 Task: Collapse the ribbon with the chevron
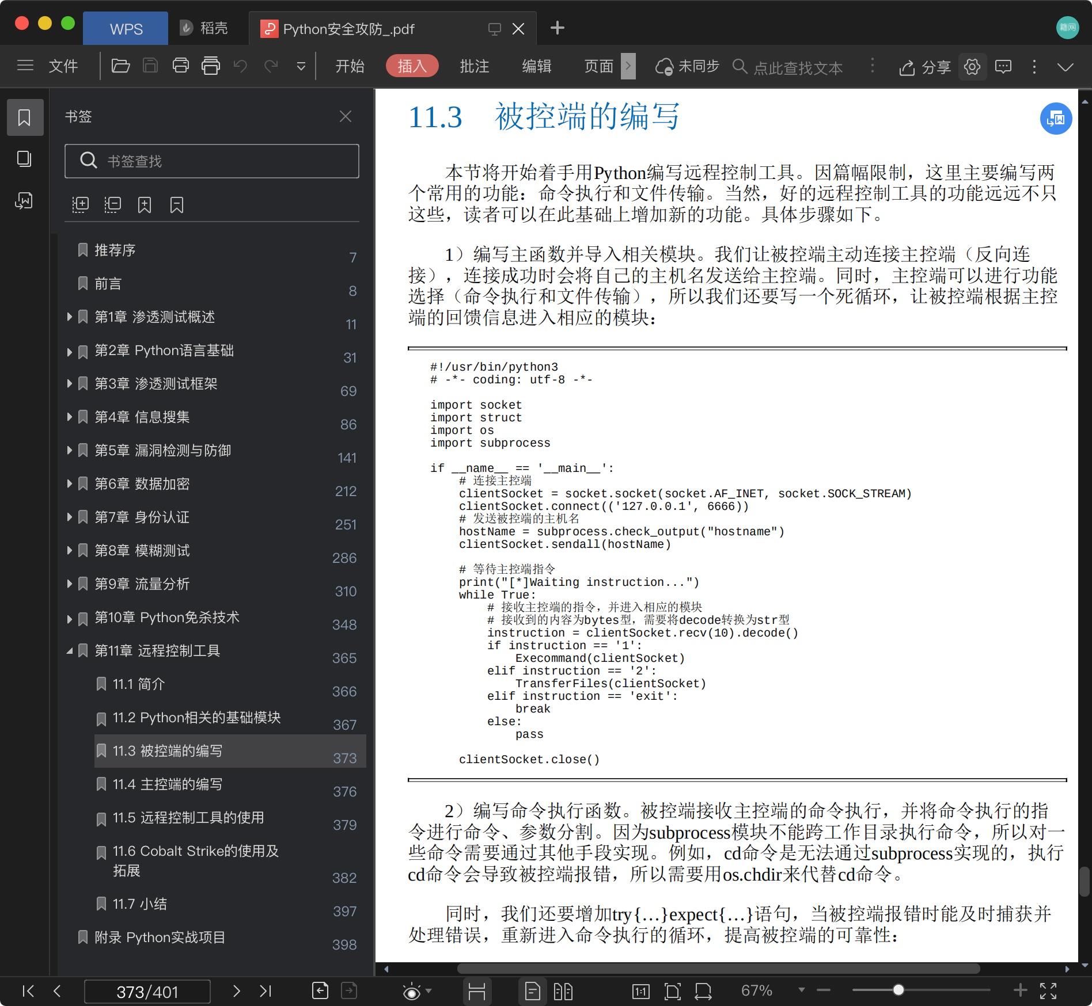click(x=1066, y=67)
